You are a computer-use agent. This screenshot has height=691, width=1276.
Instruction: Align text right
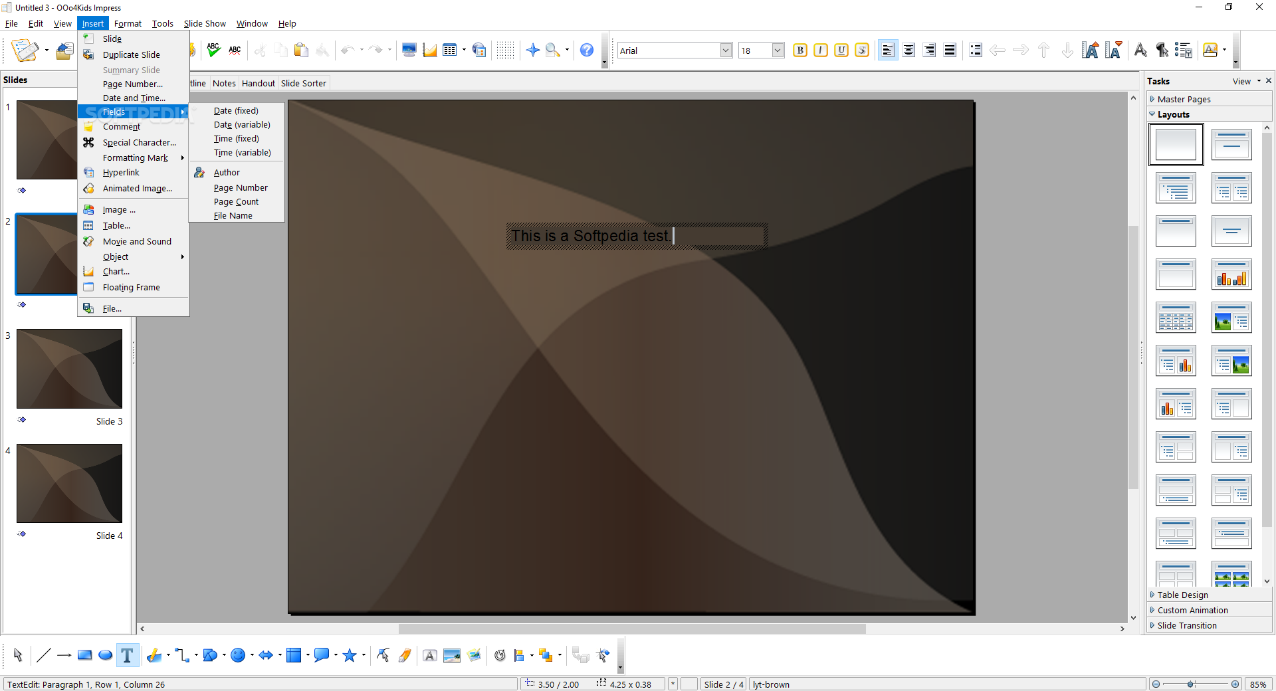(929, 50)
